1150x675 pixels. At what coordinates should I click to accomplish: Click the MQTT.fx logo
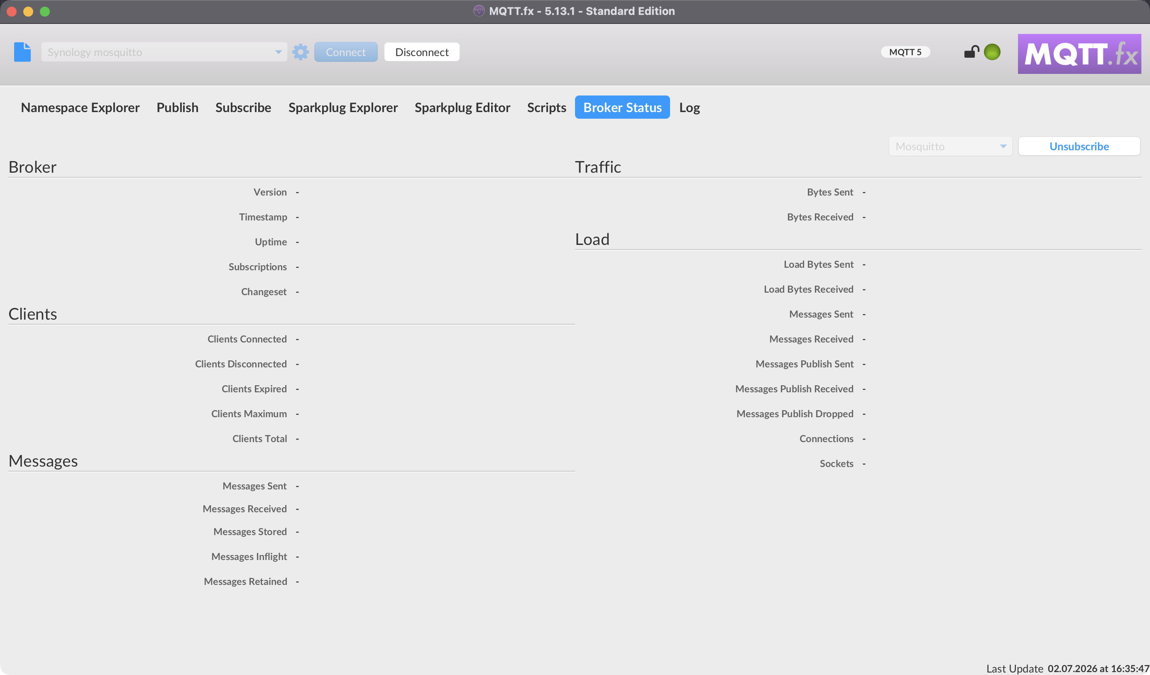pyautogui.click(x=1079, y=54)
